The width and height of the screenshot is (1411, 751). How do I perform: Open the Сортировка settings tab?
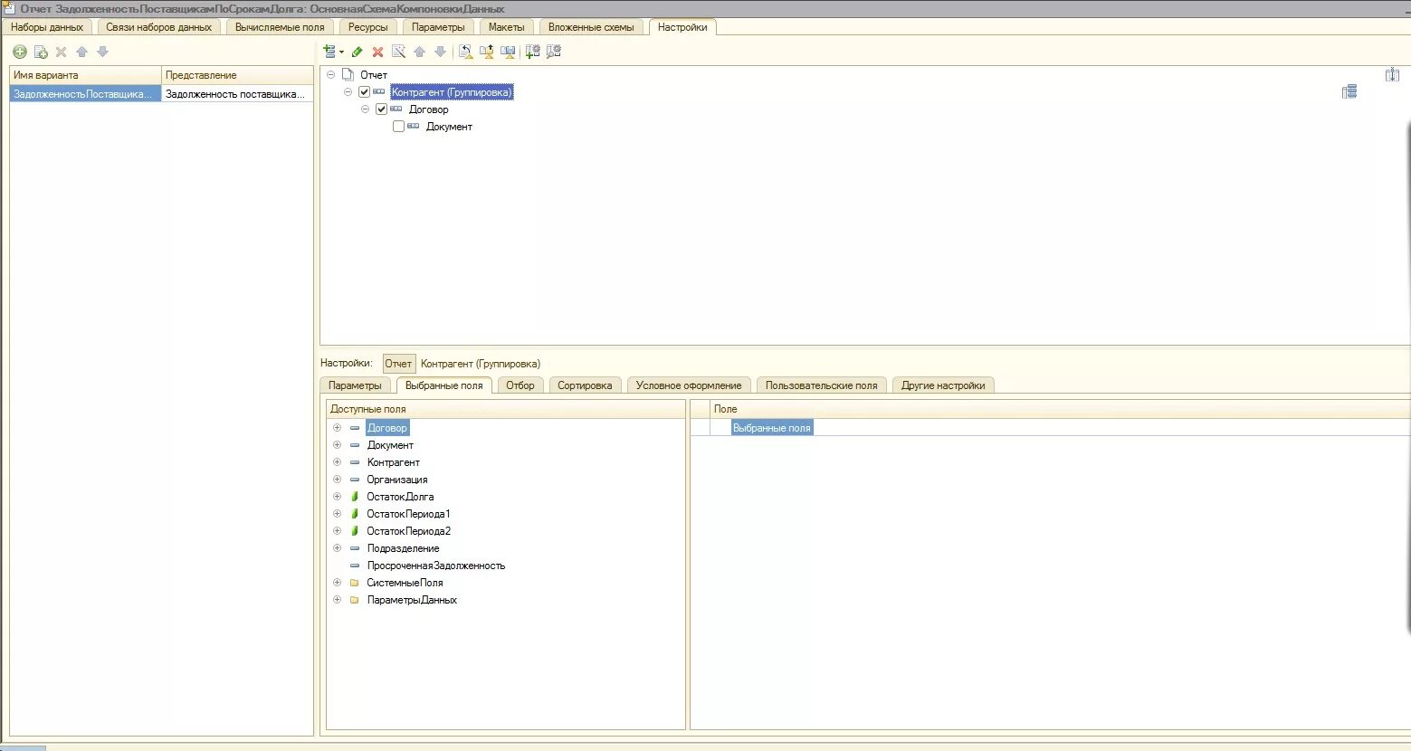(585, 385)
